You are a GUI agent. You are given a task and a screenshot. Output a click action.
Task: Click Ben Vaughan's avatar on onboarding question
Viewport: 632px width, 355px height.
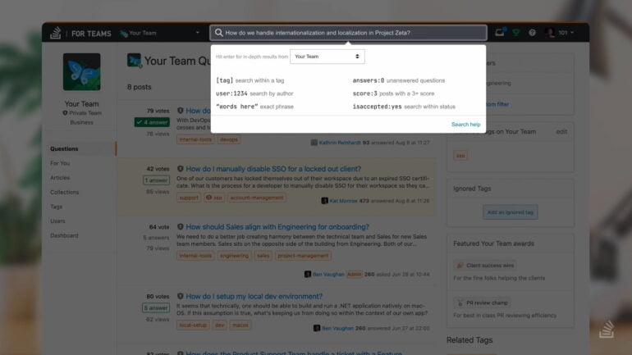308,274
